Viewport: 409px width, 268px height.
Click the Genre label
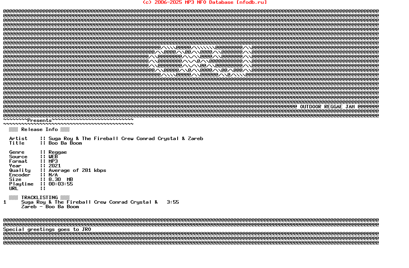pos(17,152)
